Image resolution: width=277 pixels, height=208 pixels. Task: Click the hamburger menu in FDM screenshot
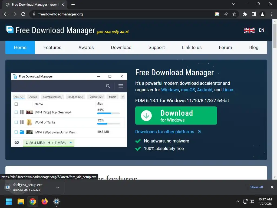click(121, 86)
